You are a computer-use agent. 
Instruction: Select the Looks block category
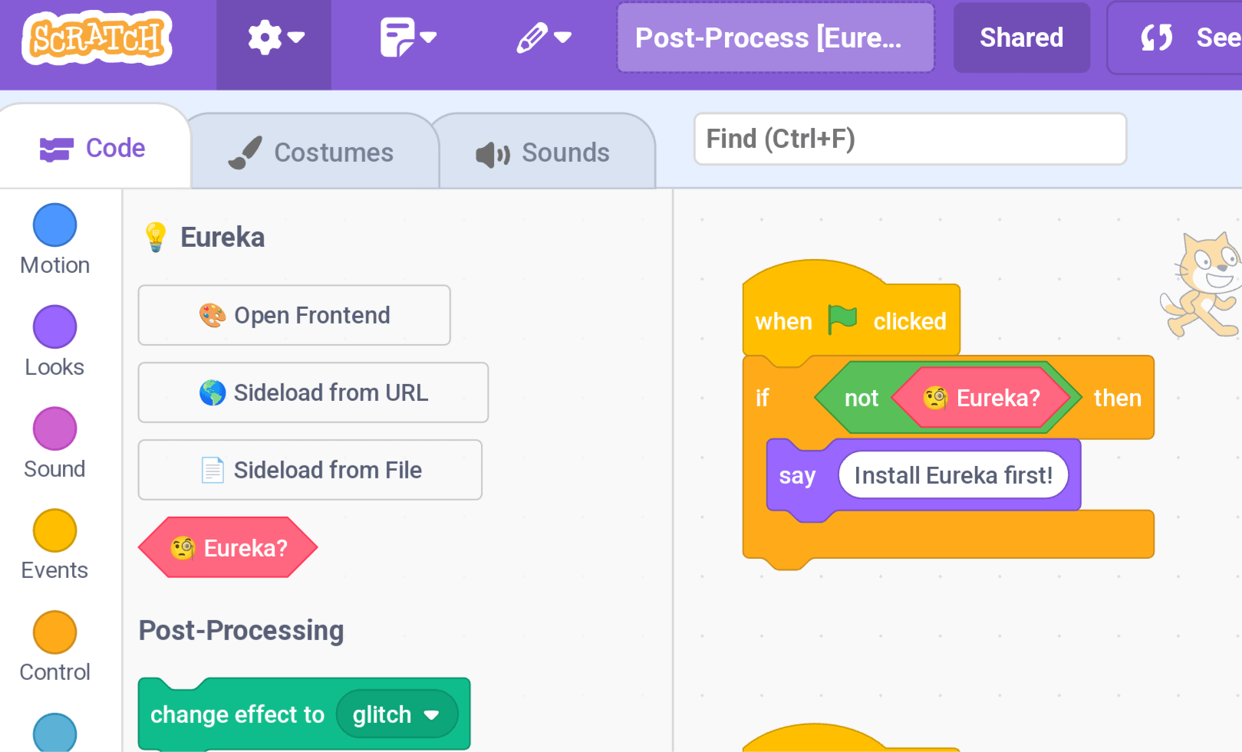(x=54, y=341)
